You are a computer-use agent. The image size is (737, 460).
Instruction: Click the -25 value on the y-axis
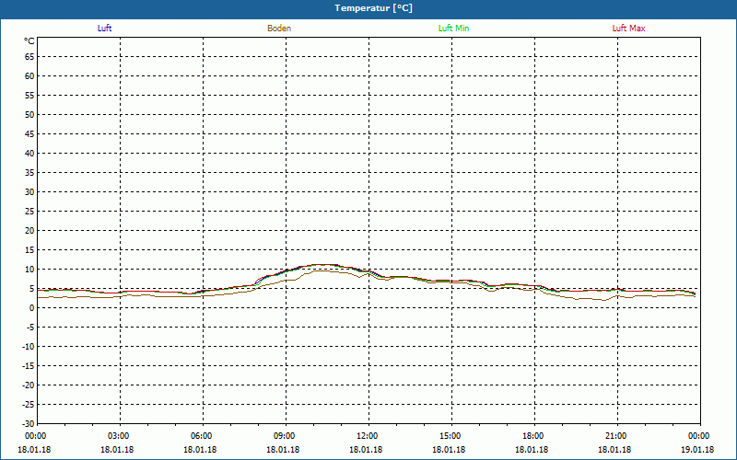click(29, 405)
